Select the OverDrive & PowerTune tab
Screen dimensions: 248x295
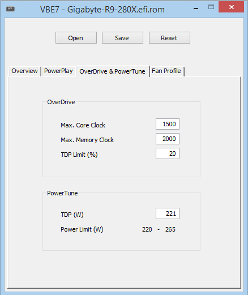click(113, 71)
